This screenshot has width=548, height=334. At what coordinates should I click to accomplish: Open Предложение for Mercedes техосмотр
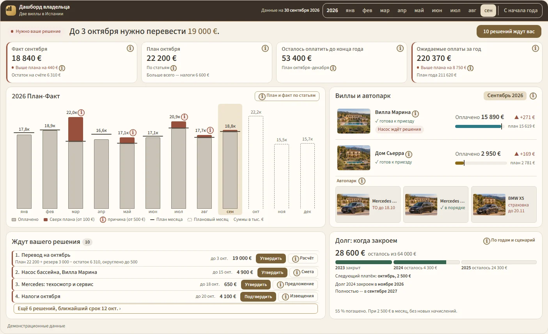click(x=295, y=284)
